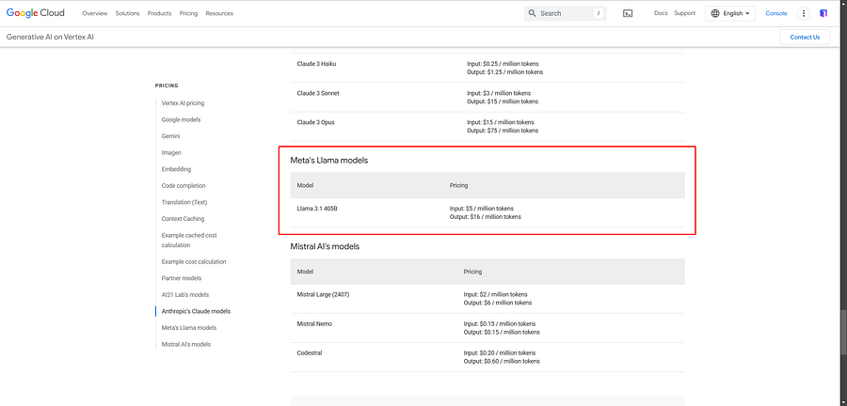Click Claude 3 Haiku input $0.25 price

(503, 64)
